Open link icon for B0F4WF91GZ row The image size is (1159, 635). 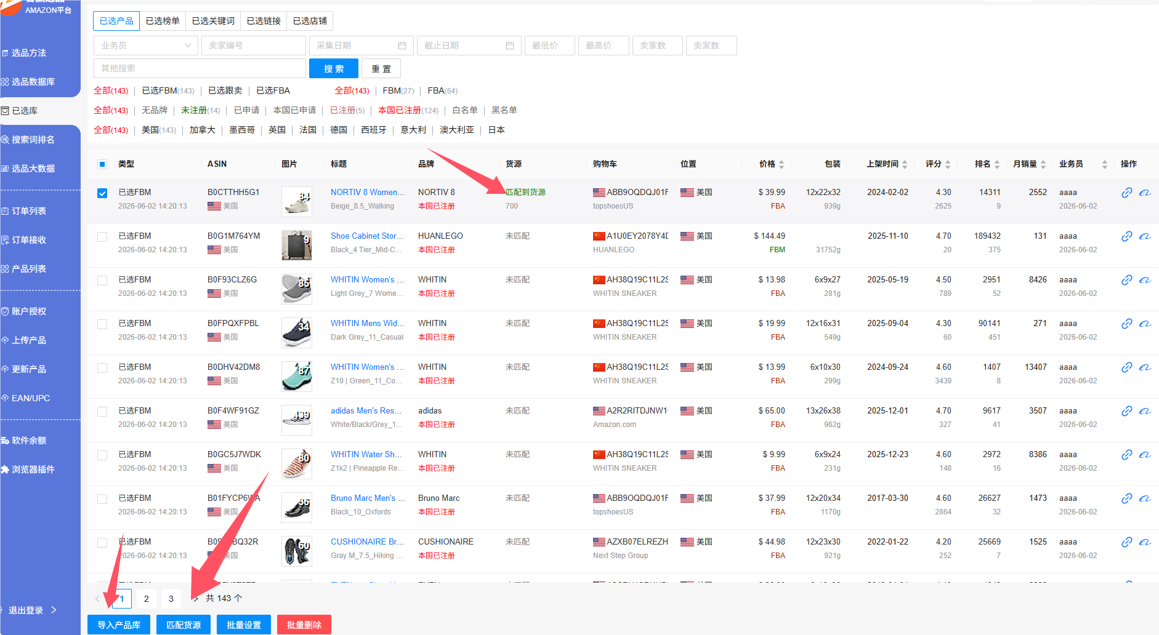click(x=1126, y=411)
